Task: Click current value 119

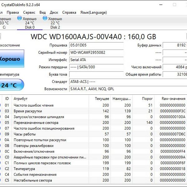Action: (x=106, y=169)
